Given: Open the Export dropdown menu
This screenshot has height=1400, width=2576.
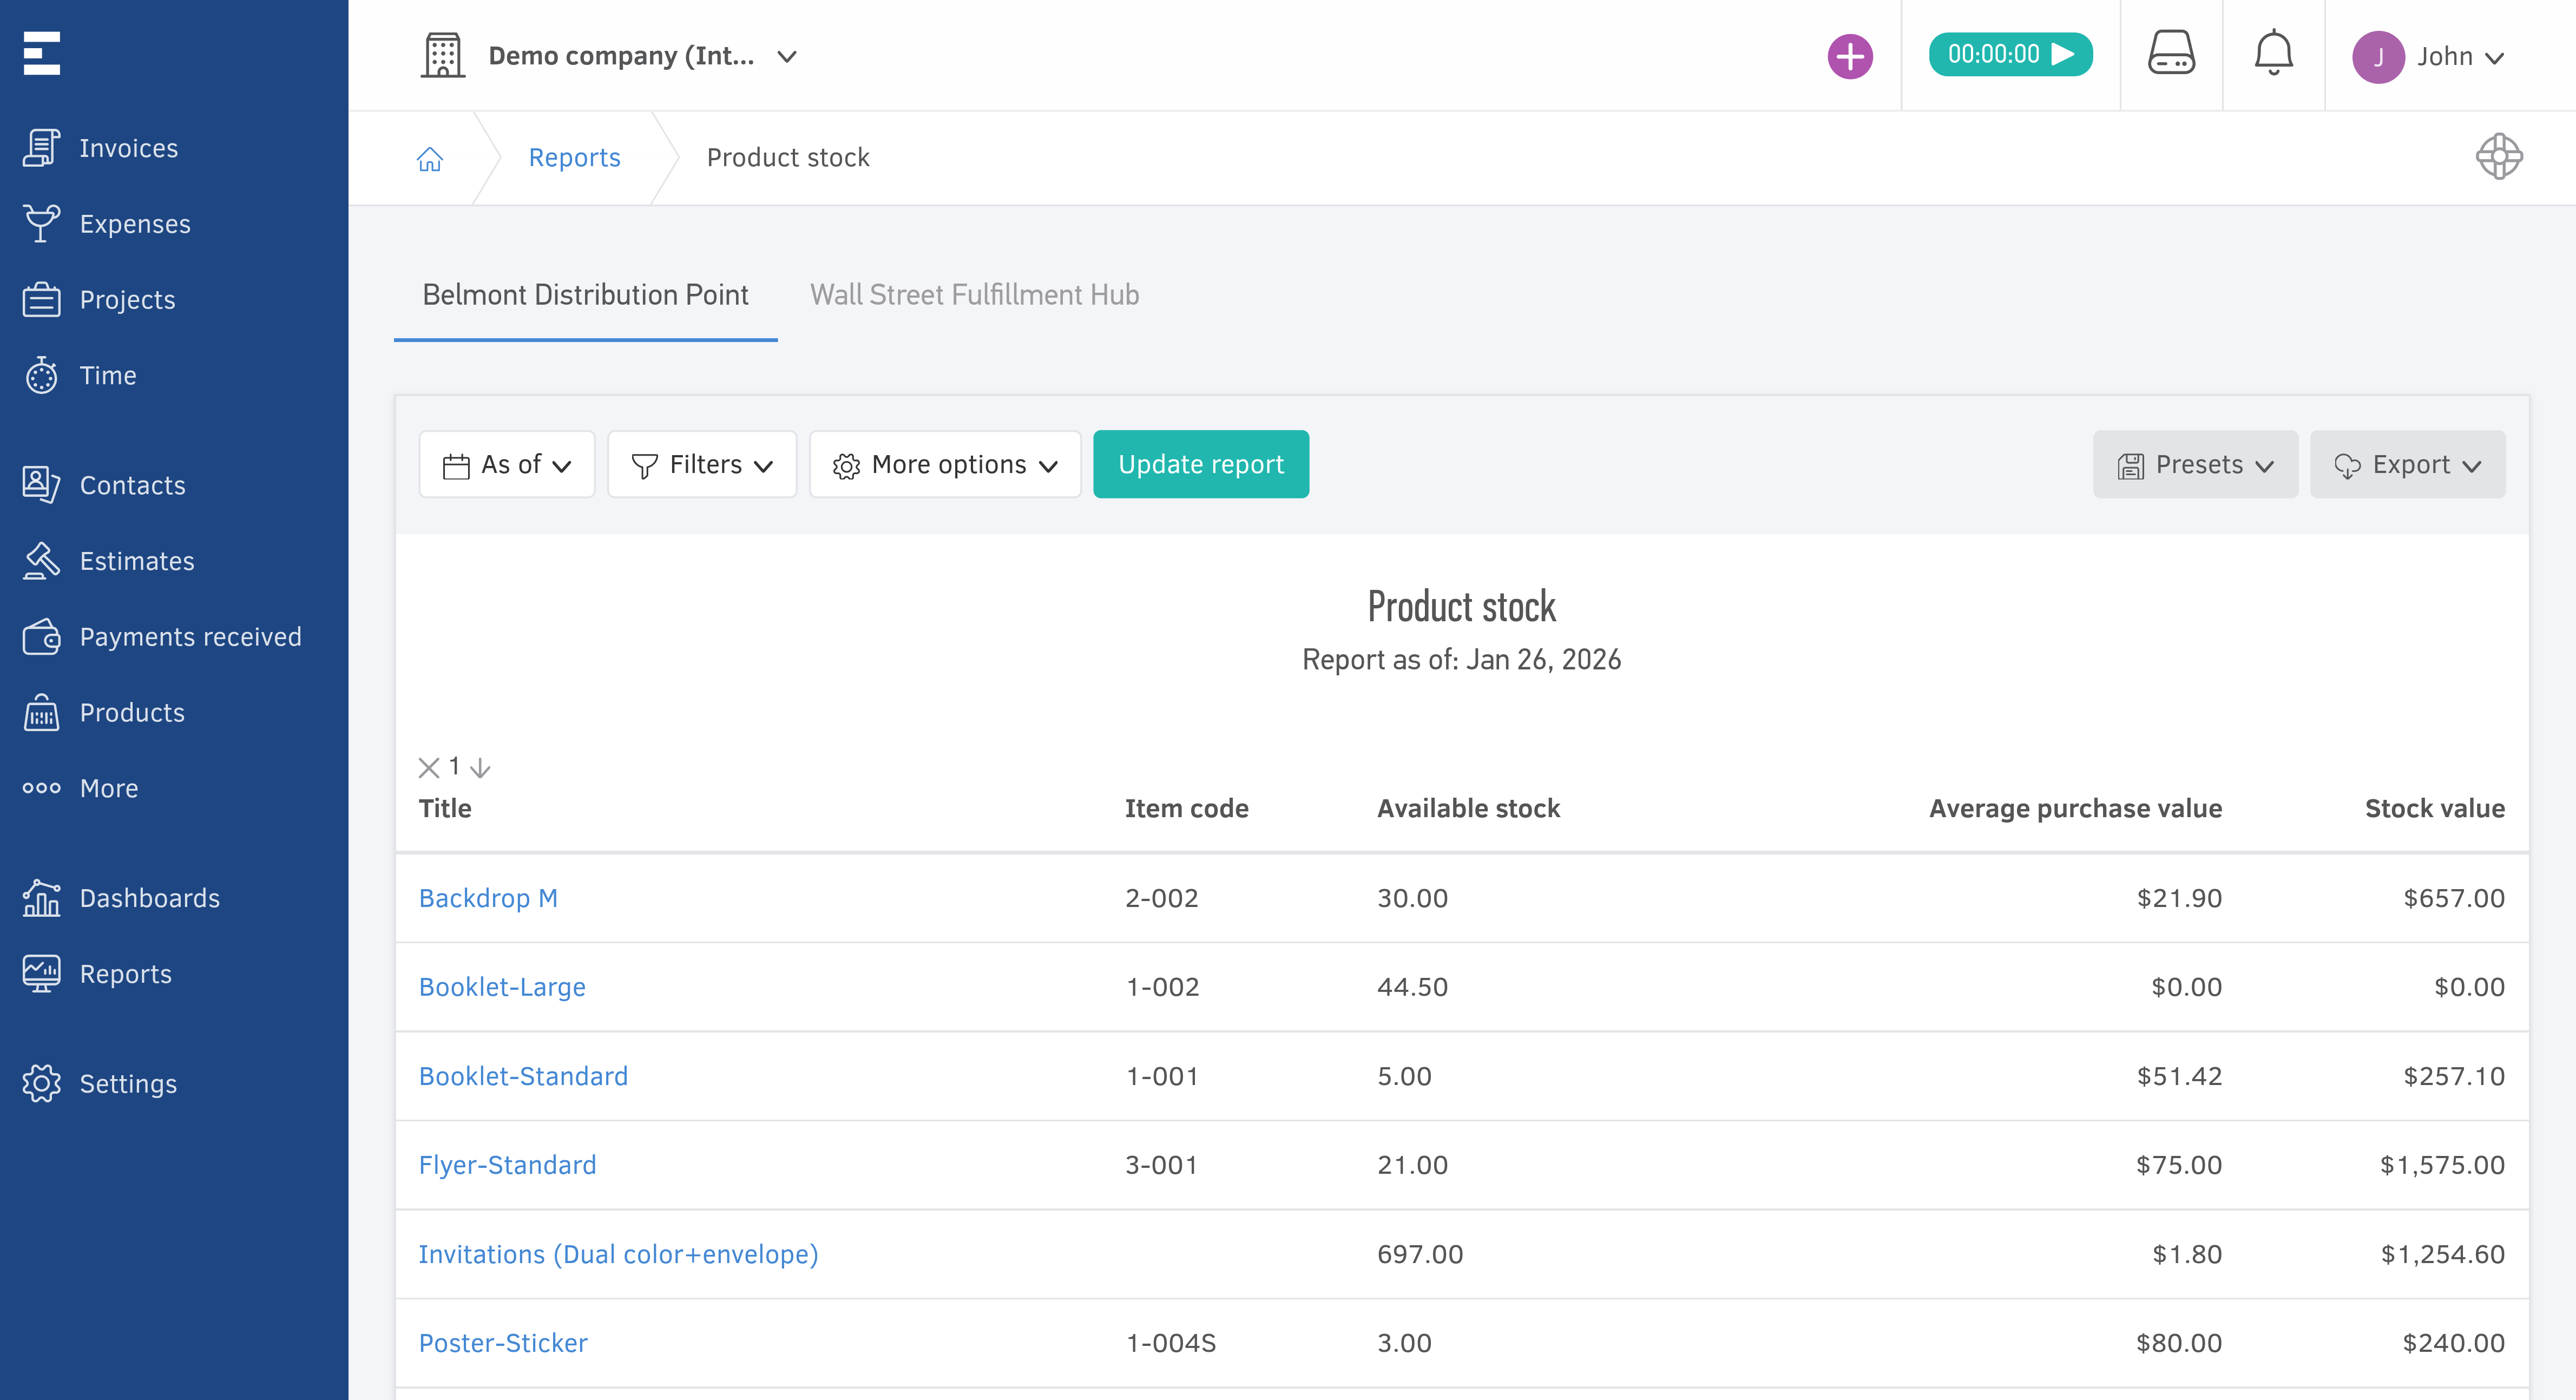Looking at the screenshot, I should (2407, 464).
